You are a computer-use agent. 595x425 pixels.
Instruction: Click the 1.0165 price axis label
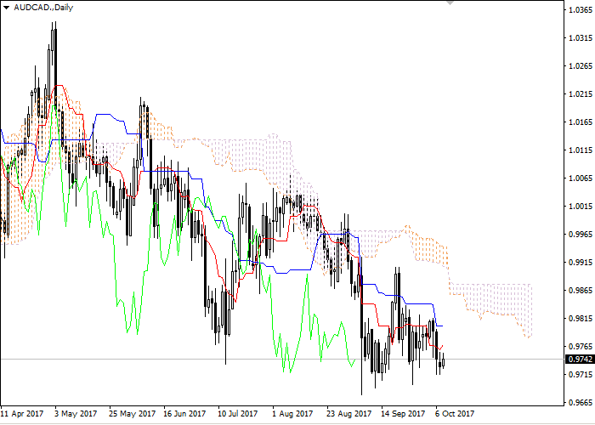[x=581, y=122]
